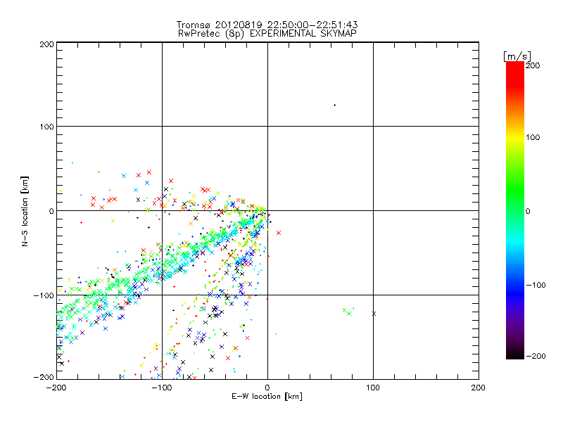Click the grid intersection at 100 km E-W, 100 km N-S
Screen dimensions: 563x422
pyautogui.click(x=373, y=127)
